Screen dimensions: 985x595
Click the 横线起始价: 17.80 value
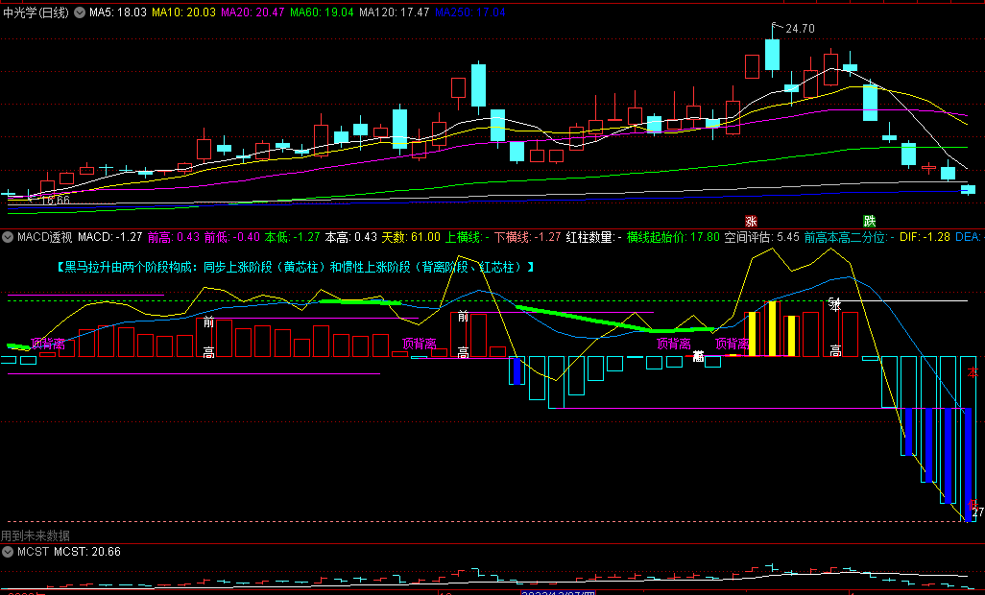coord(673,237)
